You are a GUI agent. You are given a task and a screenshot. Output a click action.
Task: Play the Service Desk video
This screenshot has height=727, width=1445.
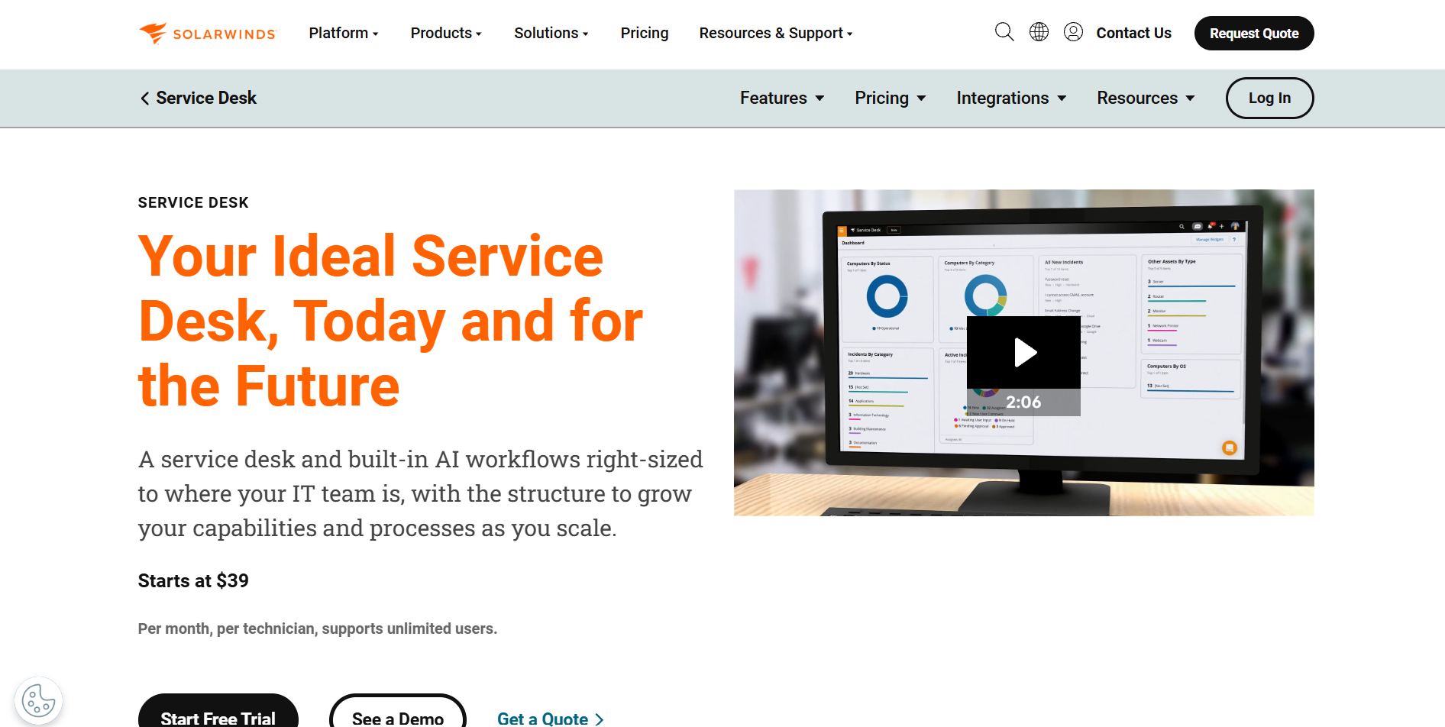[1023, 352]
